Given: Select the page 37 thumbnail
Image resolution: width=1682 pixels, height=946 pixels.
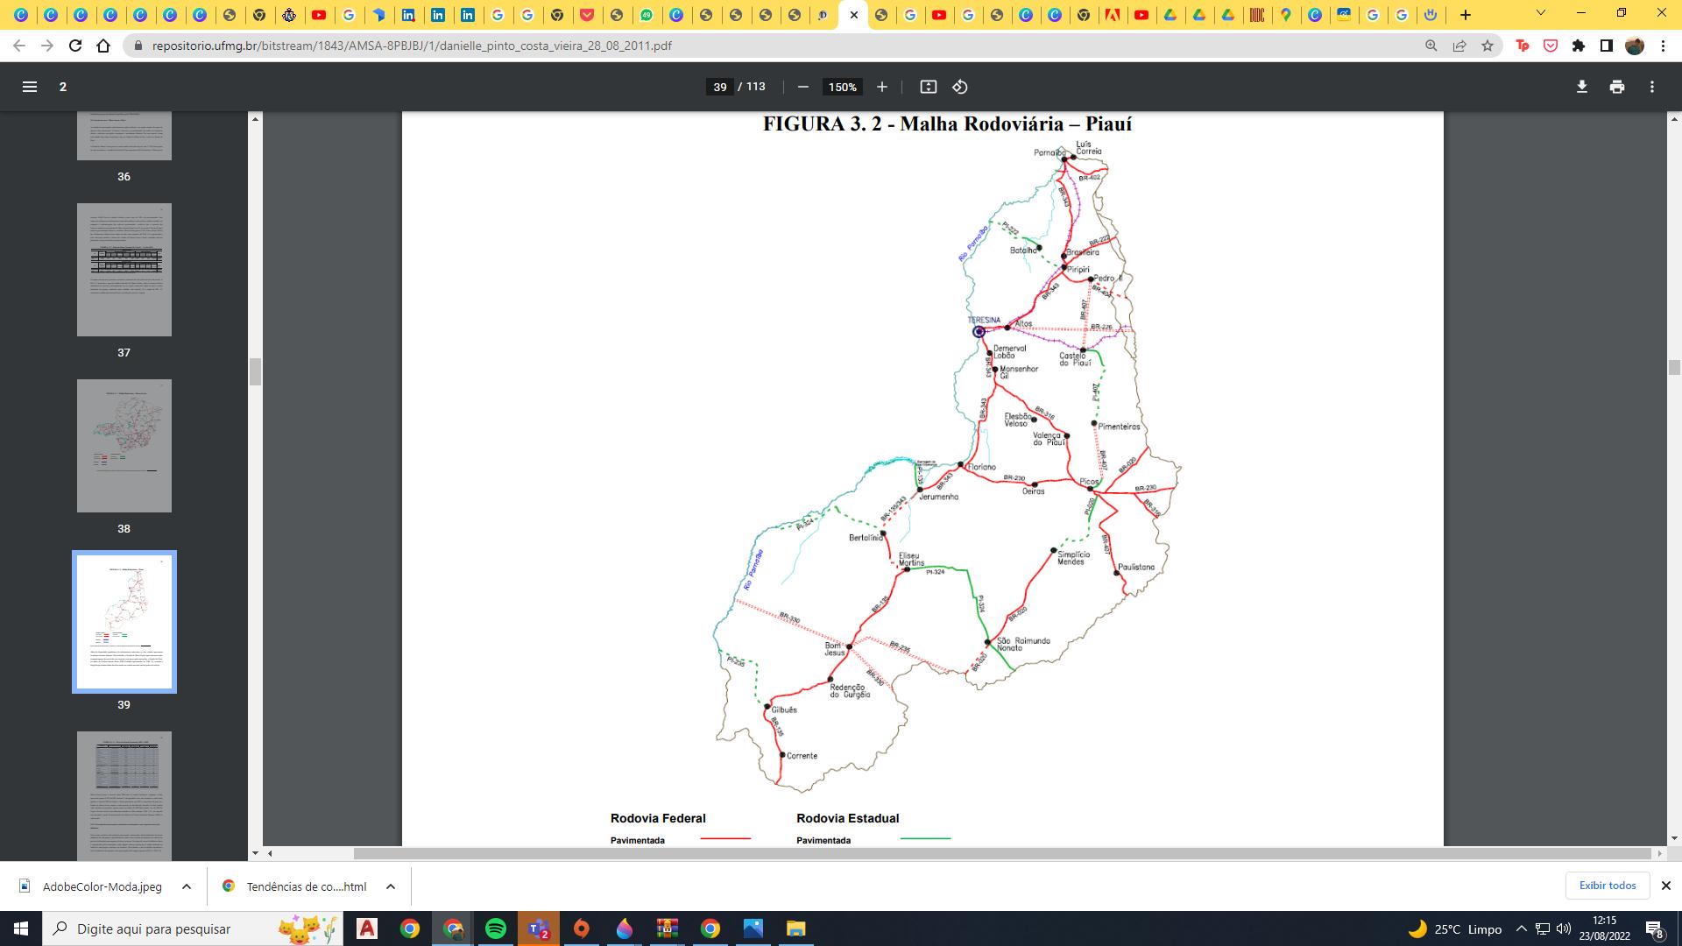Looking at the screenshot, I should pyautogui.click(x=124, y=270).
